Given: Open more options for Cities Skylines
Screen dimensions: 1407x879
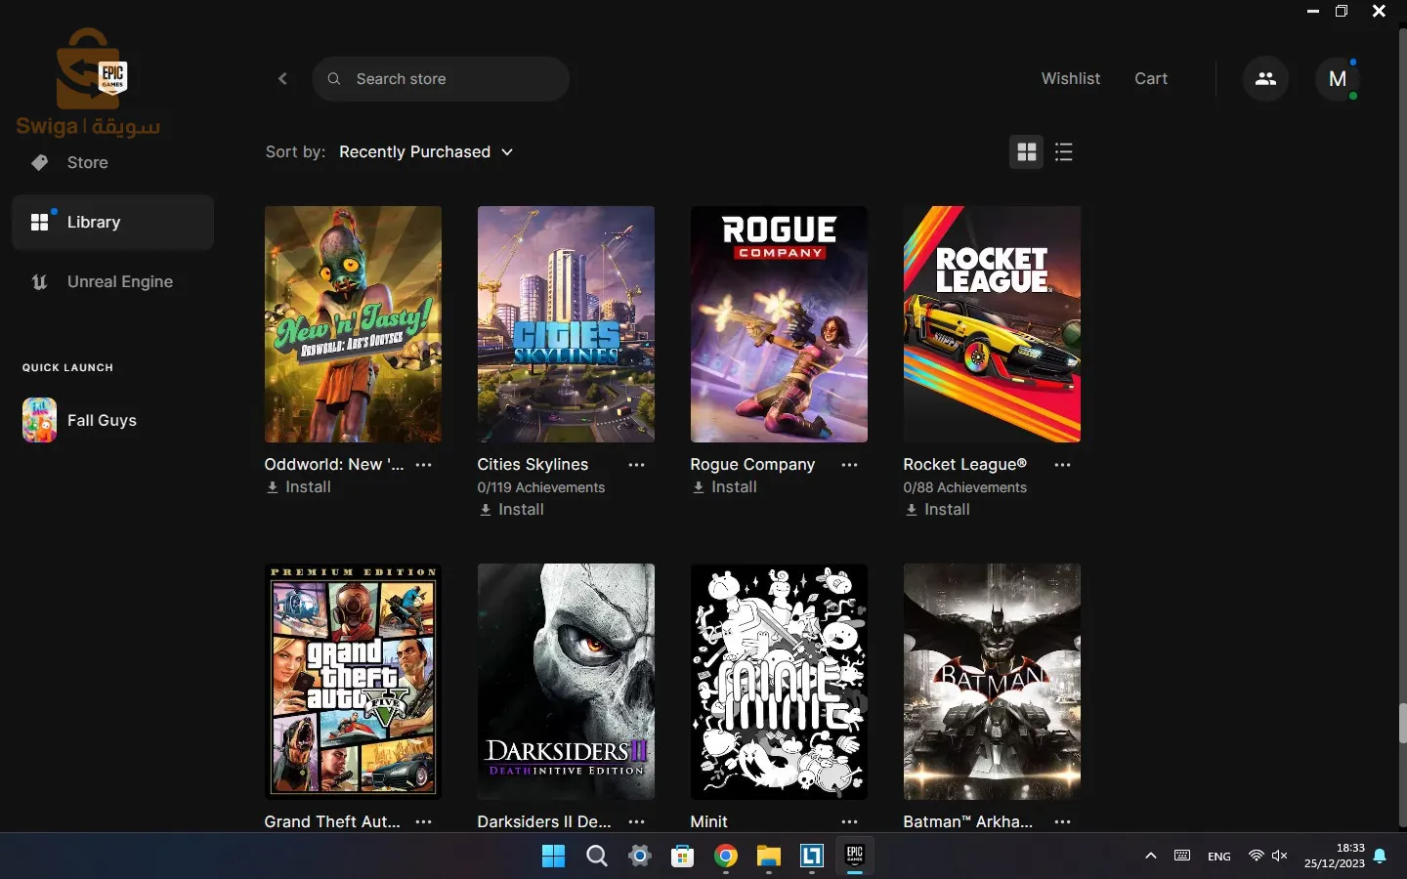Looking at the screenshot, I should pos(636,465).
